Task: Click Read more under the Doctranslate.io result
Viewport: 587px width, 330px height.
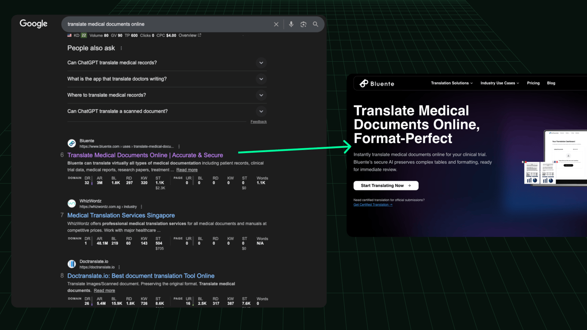Action: point(104,290)
